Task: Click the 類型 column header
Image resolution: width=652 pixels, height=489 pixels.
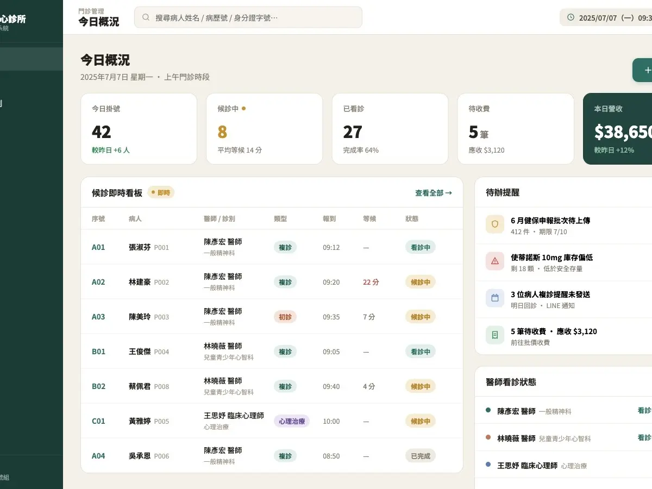Action: tap(280, 219)
